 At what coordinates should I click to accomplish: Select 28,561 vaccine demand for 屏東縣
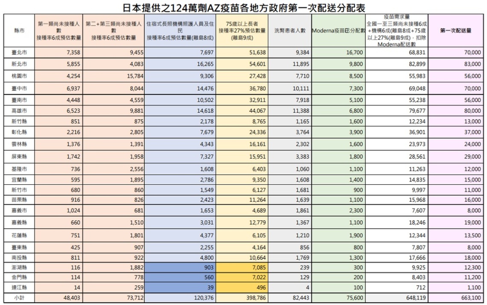417,157
